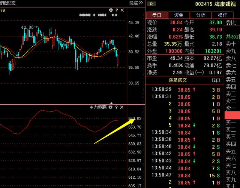Viewport: 240px width, 188px height.
Task: Click turnover rate value 0.45%
Action: pyautogui.click(x=176, y=65)
